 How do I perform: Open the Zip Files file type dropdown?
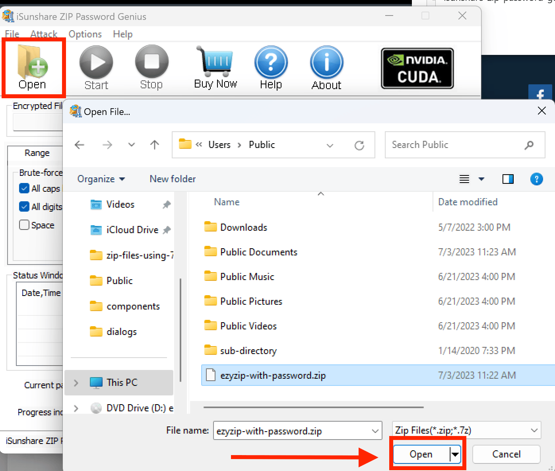tap(534, 430)
